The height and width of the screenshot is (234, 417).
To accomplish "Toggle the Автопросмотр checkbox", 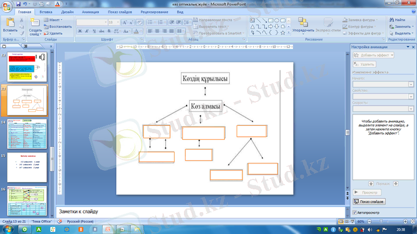I will (x=355, y=213).
